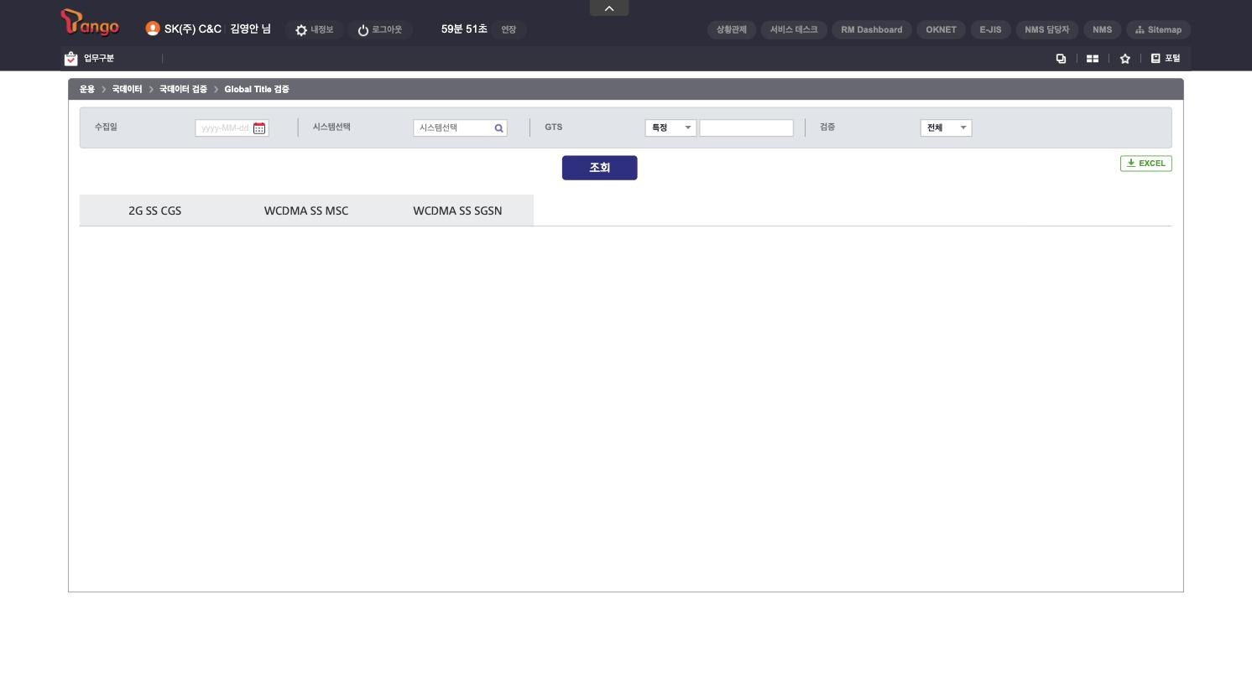Open the NMS link
1252x681 pixels.
coord(1103,29)
